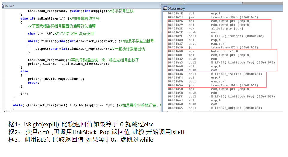Click the mov ecx row at 0040143F
The height and width of the screenshot is (157, 288).
point(209,55)
